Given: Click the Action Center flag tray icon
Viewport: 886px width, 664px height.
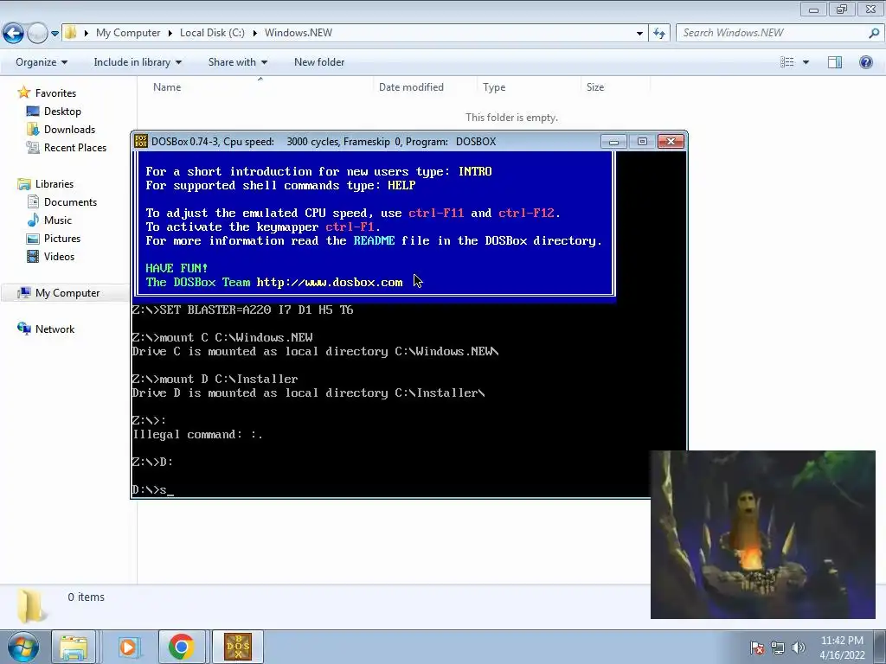Looking at the screenshot, I should (757, 648).
